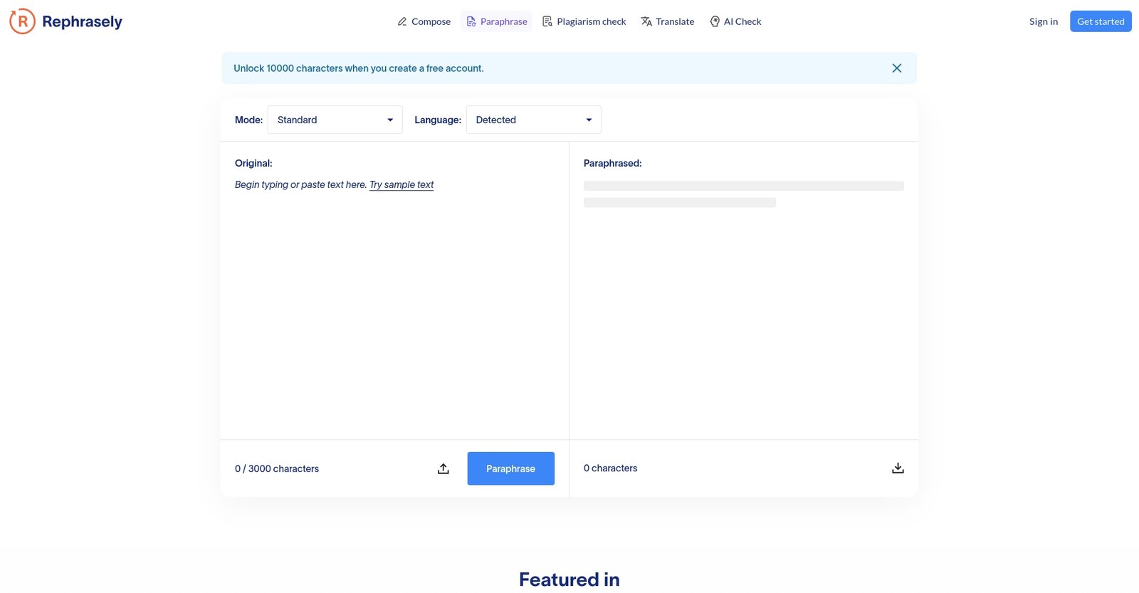Screen dimensions: 1139x593
Task: Go to the Translate tool
Action: click(x=668, y=21)
